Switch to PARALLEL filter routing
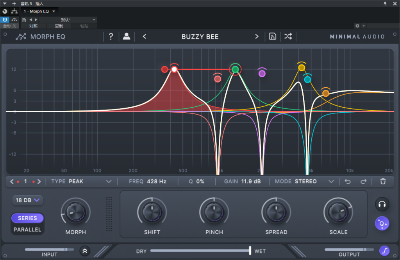Screen dimensions: 400x260 coord(27,230)
